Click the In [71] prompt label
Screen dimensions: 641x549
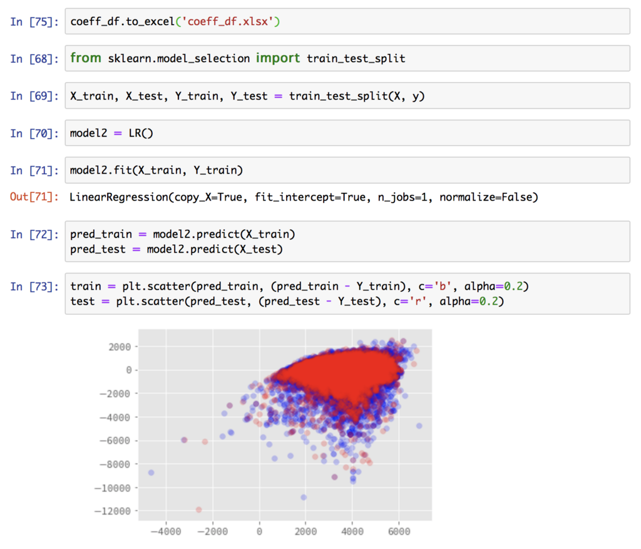[34, 170]
